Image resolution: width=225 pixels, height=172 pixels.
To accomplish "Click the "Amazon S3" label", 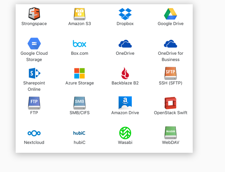I will (x=80, y=24).
